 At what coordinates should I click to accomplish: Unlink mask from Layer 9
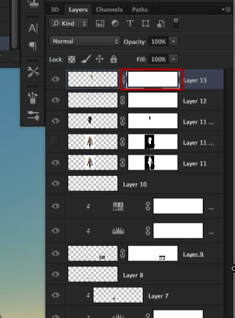[123, 253]
